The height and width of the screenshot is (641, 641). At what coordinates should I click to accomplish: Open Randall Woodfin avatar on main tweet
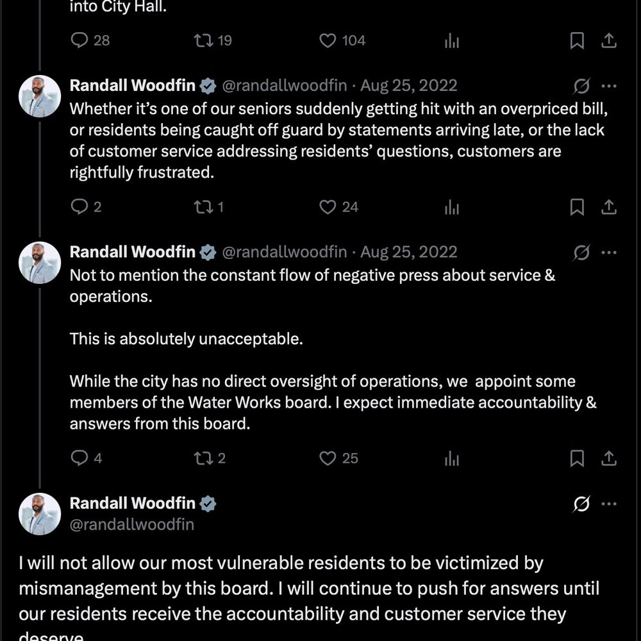coord(40,514)
